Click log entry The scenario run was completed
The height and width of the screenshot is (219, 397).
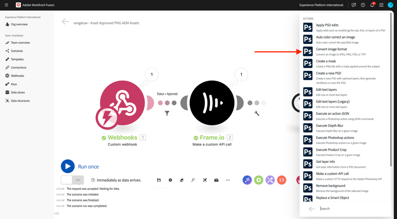87,206
